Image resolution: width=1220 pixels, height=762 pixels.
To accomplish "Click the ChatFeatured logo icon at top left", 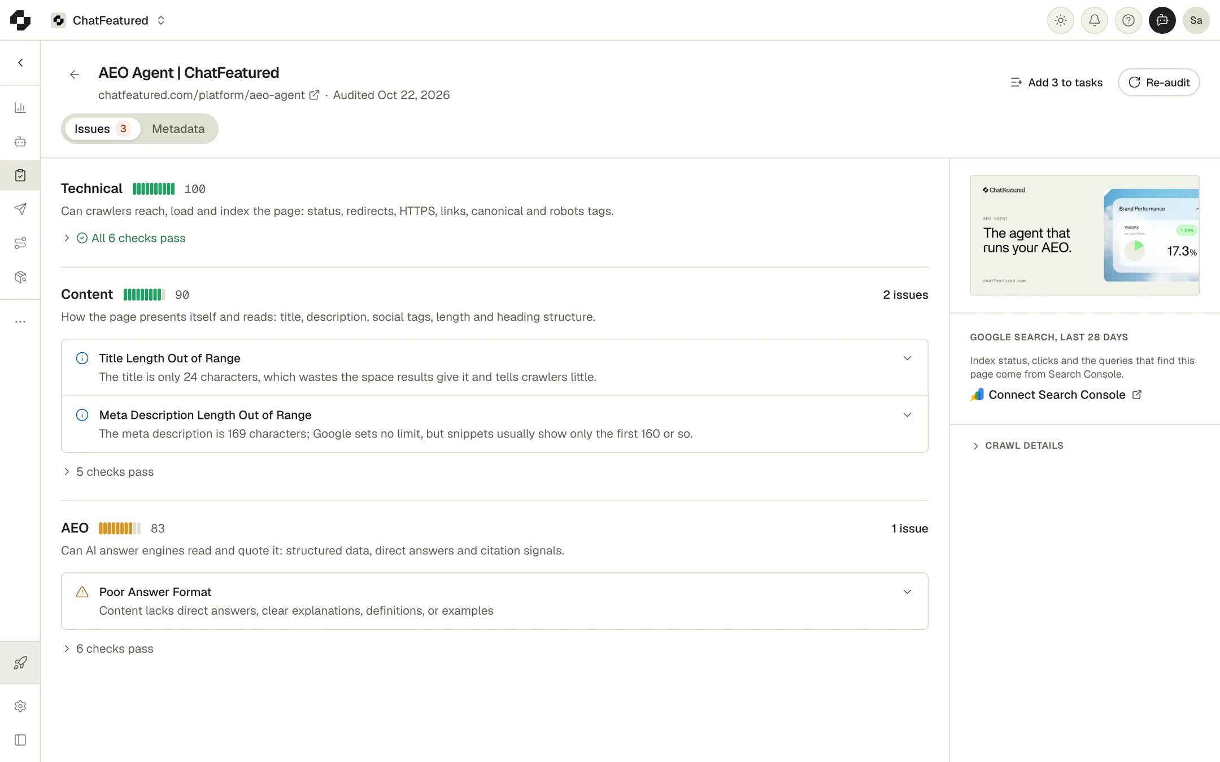I will tap(20, 20).
